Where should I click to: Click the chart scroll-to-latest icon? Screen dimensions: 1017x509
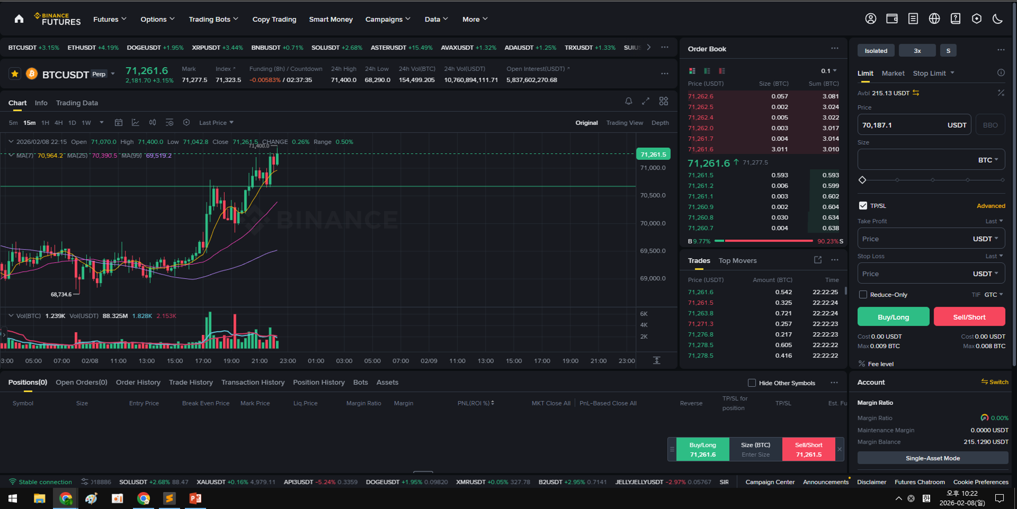point(657,361)
